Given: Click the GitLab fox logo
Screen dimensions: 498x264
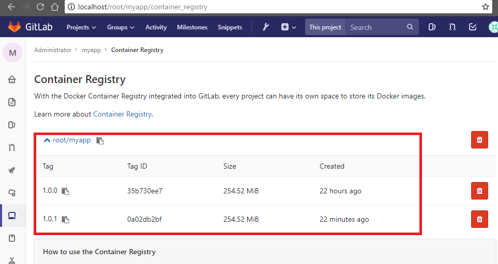Looking at the screenshot, I should point(14,27).
